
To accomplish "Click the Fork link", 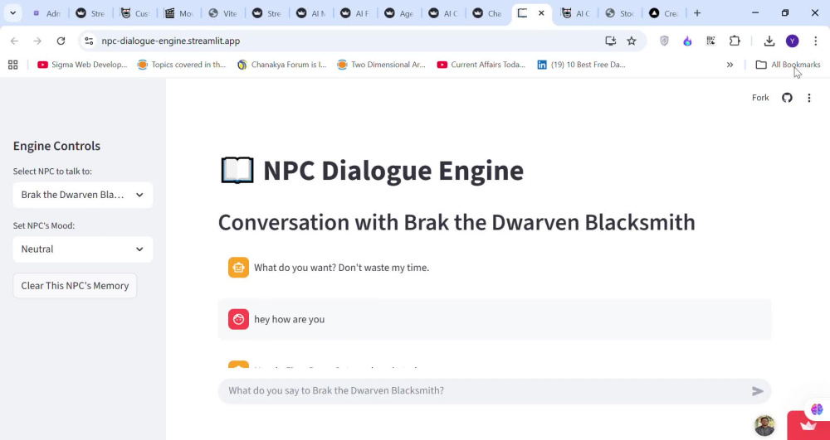I will pos(760,98).
